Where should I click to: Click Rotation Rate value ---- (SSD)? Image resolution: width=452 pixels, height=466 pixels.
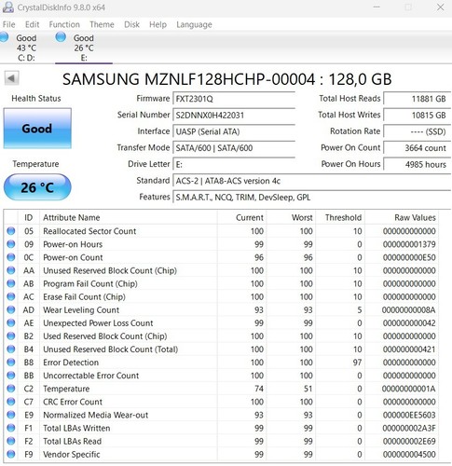pos(417,131)
